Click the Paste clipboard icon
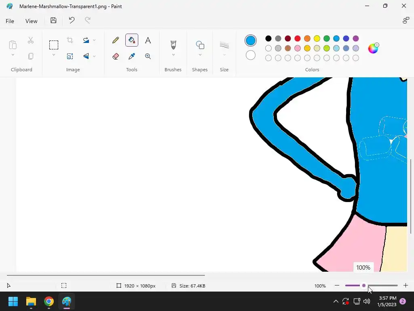Viewport: 414px width, 311px height. 13,45
